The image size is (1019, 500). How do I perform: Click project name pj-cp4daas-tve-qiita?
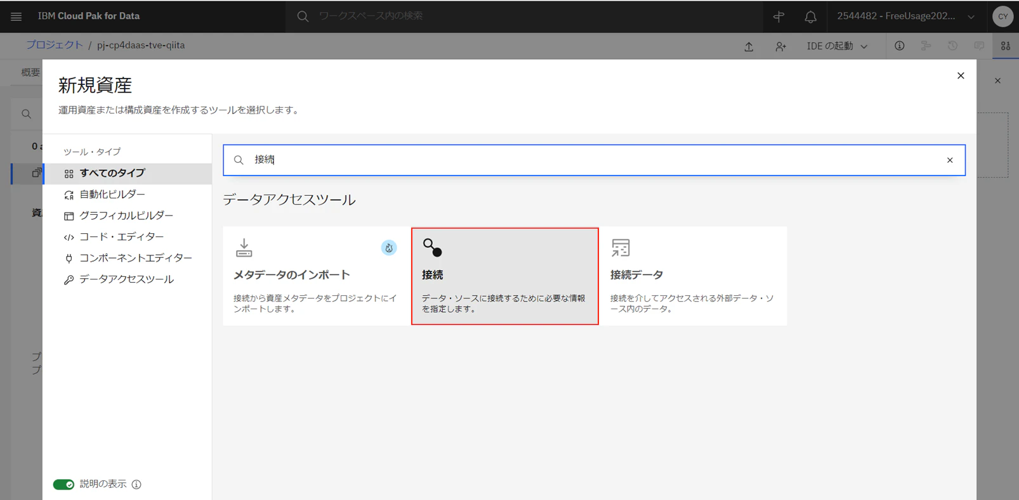[x=141, y=45]
